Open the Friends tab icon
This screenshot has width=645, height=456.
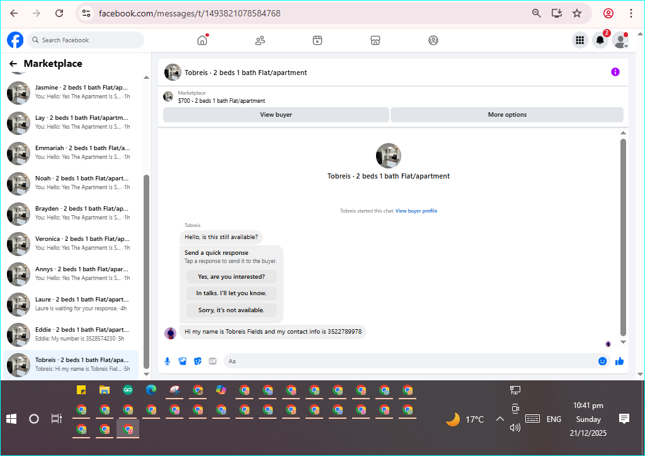[x=260, y=40]
